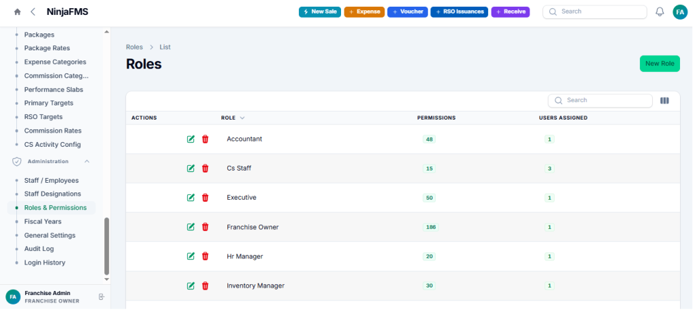Focus the top header Search field
This screenshot has height=312, width=697.
point(595,12)
